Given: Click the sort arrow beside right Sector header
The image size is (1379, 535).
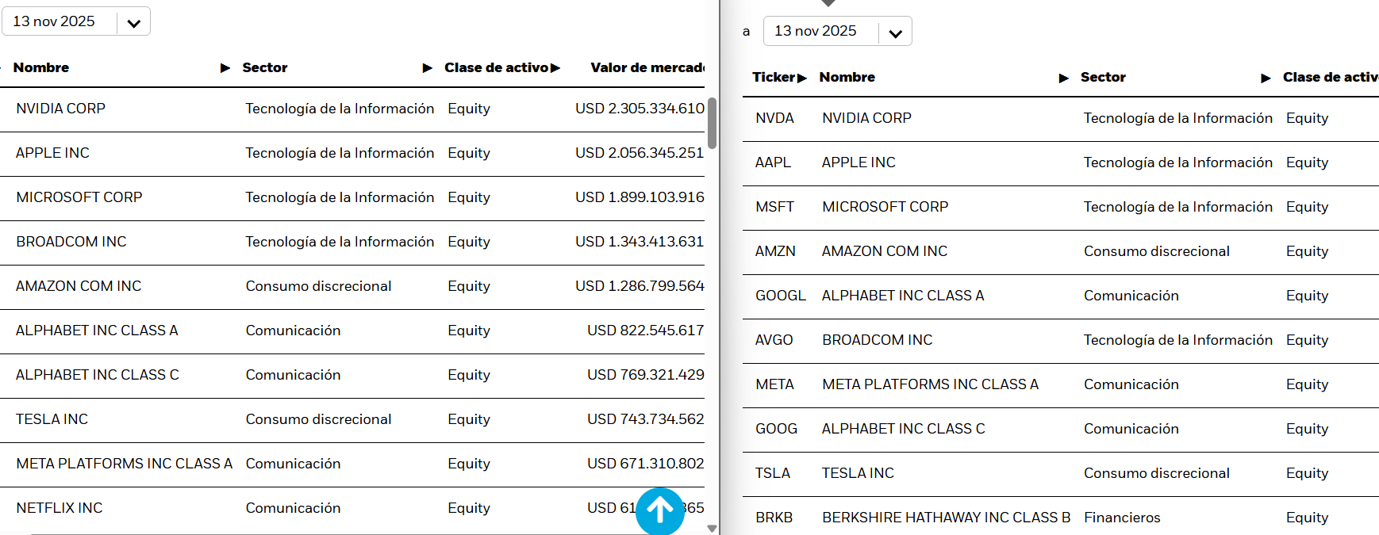Looking at the screenshot, I should click(1266, 78).
